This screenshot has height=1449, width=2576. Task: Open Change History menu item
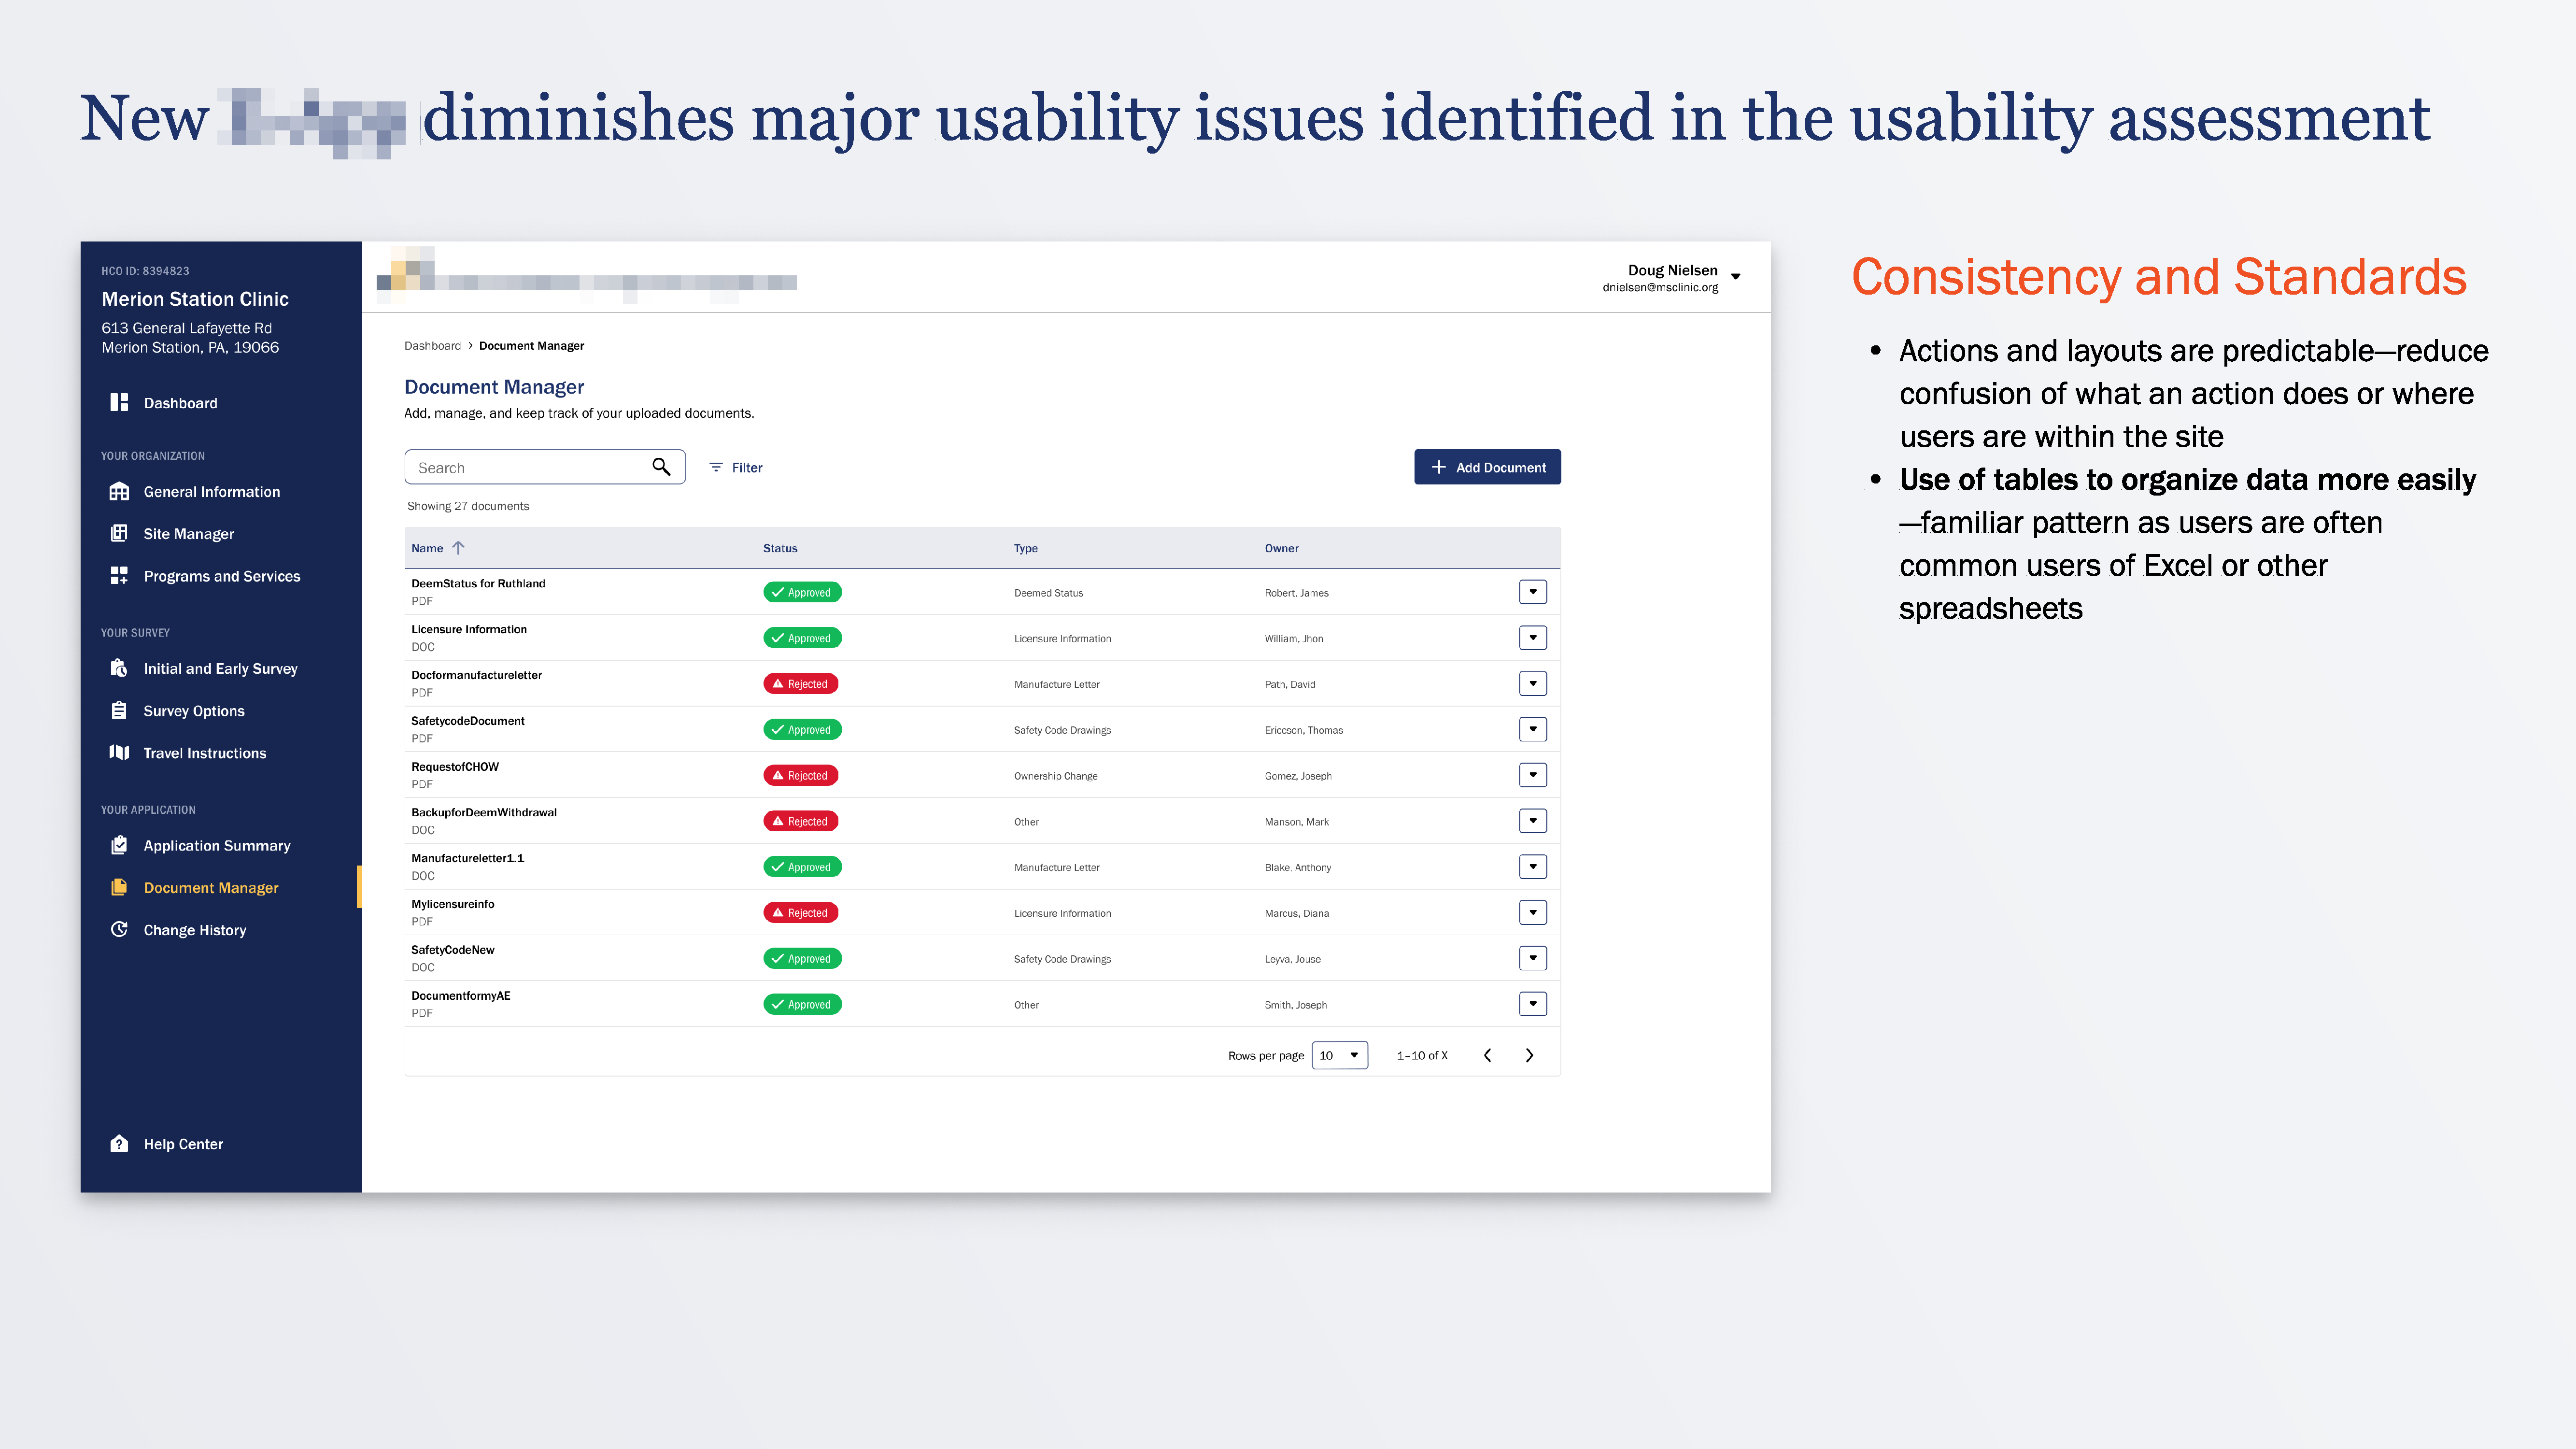[195, 930]
